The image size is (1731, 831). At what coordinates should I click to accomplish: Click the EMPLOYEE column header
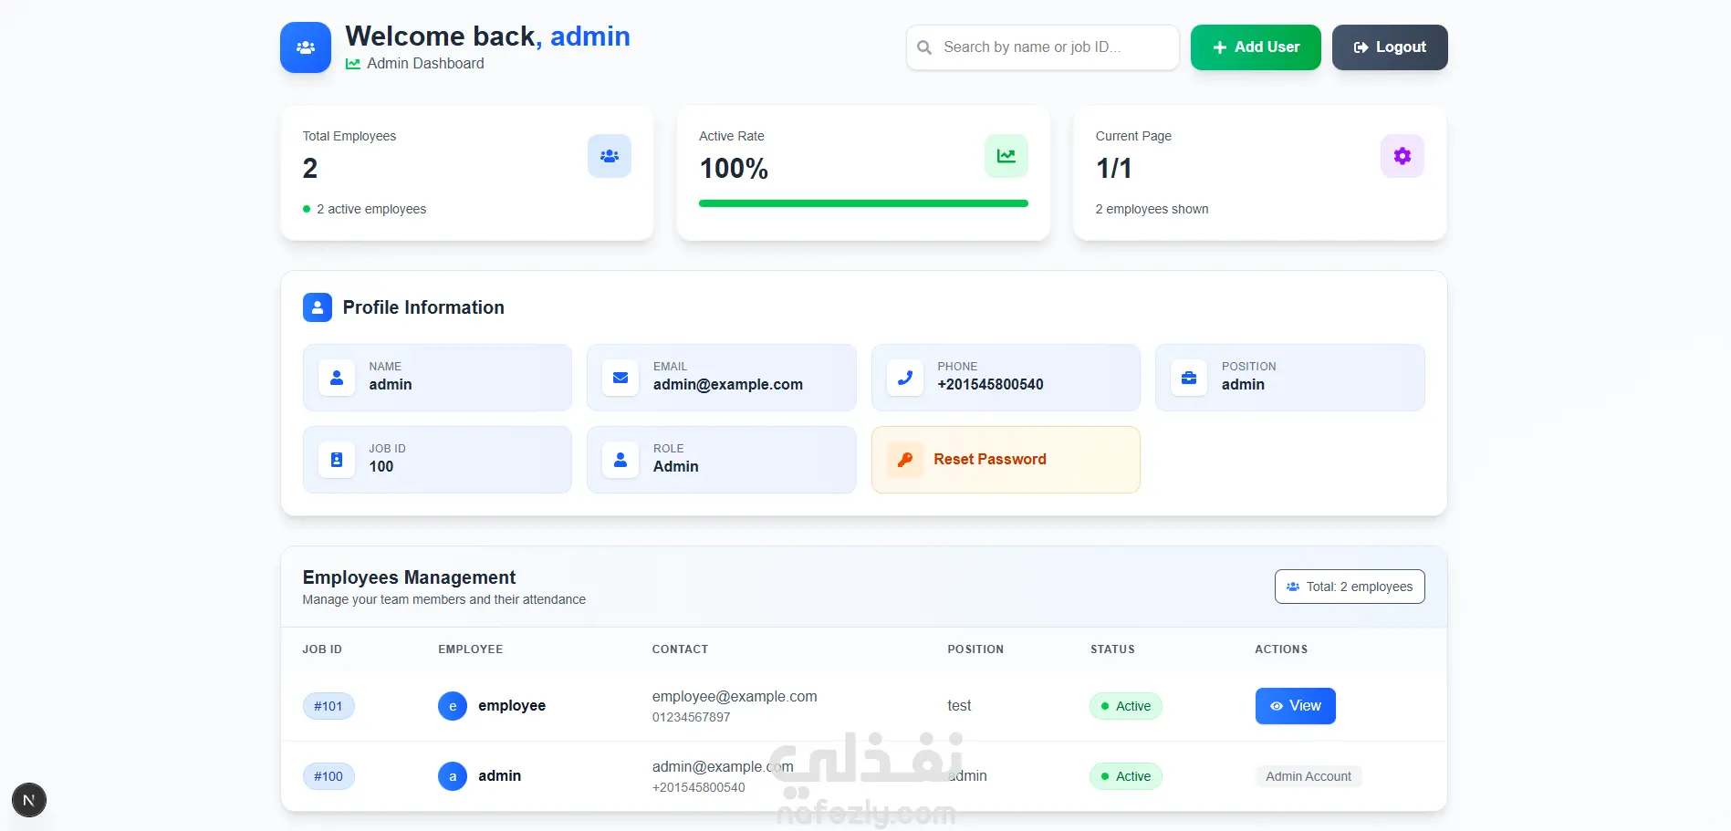471,649
